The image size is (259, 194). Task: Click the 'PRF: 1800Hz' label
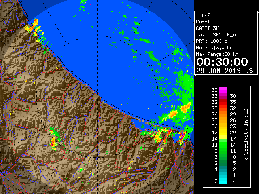click(x=211, y=41)
